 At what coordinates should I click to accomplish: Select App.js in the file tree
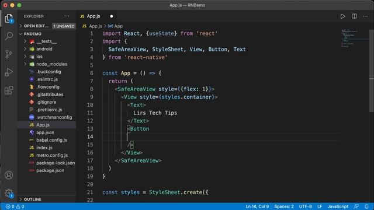43,125
